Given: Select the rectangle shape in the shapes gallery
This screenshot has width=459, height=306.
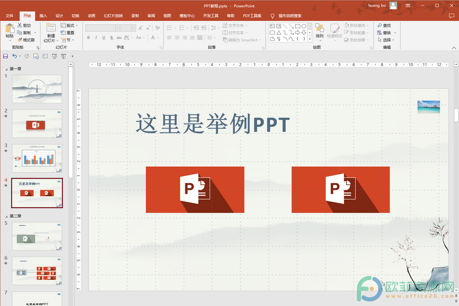Looking at the screenshot, I should (x=298, y=26).
